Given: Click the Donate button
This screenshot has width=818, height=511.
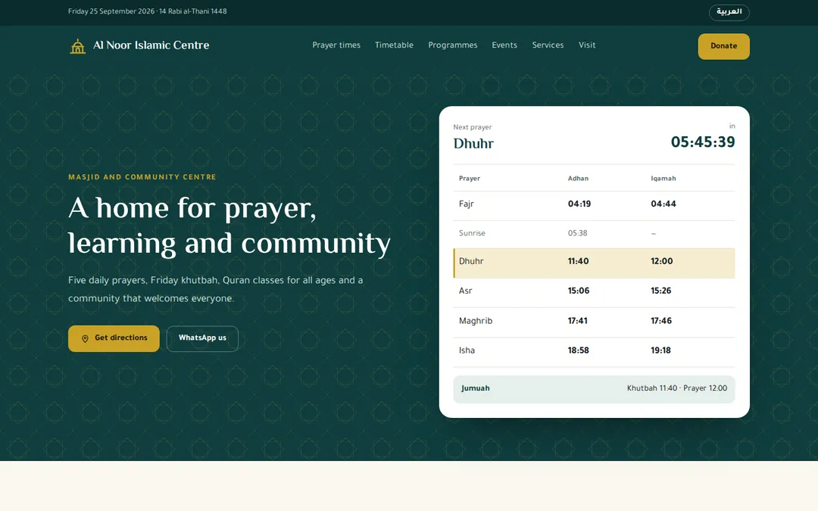Looking at the screenshot, I should coord(723,46).
